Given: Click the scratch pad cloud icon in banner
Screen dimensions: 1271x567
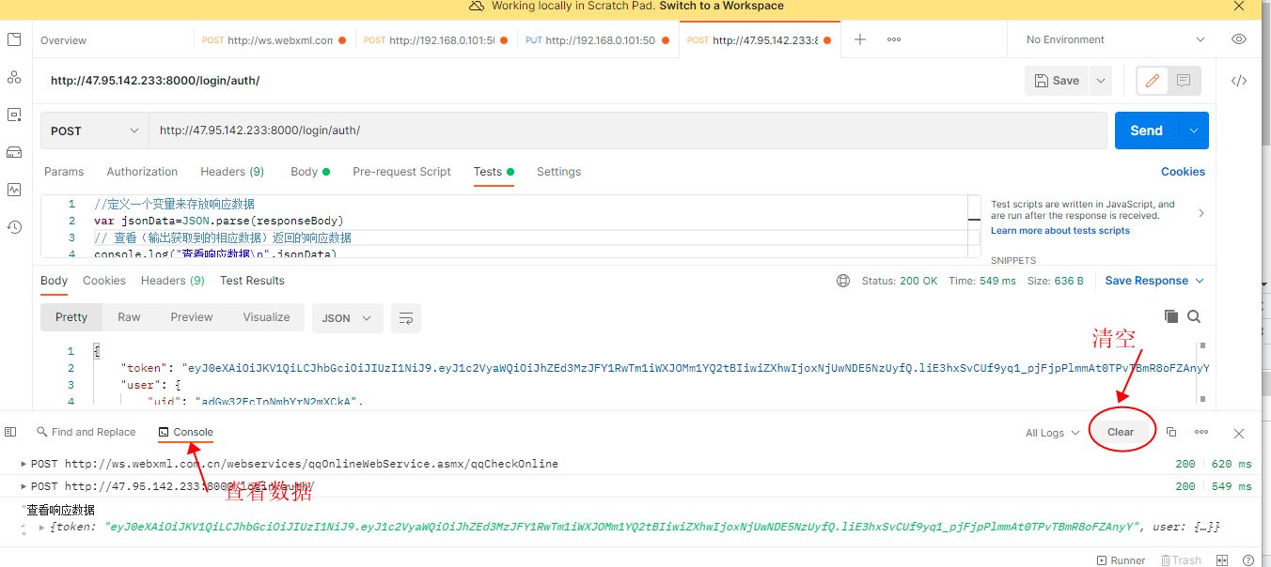Looking at the screenshot, I should 477,6.
